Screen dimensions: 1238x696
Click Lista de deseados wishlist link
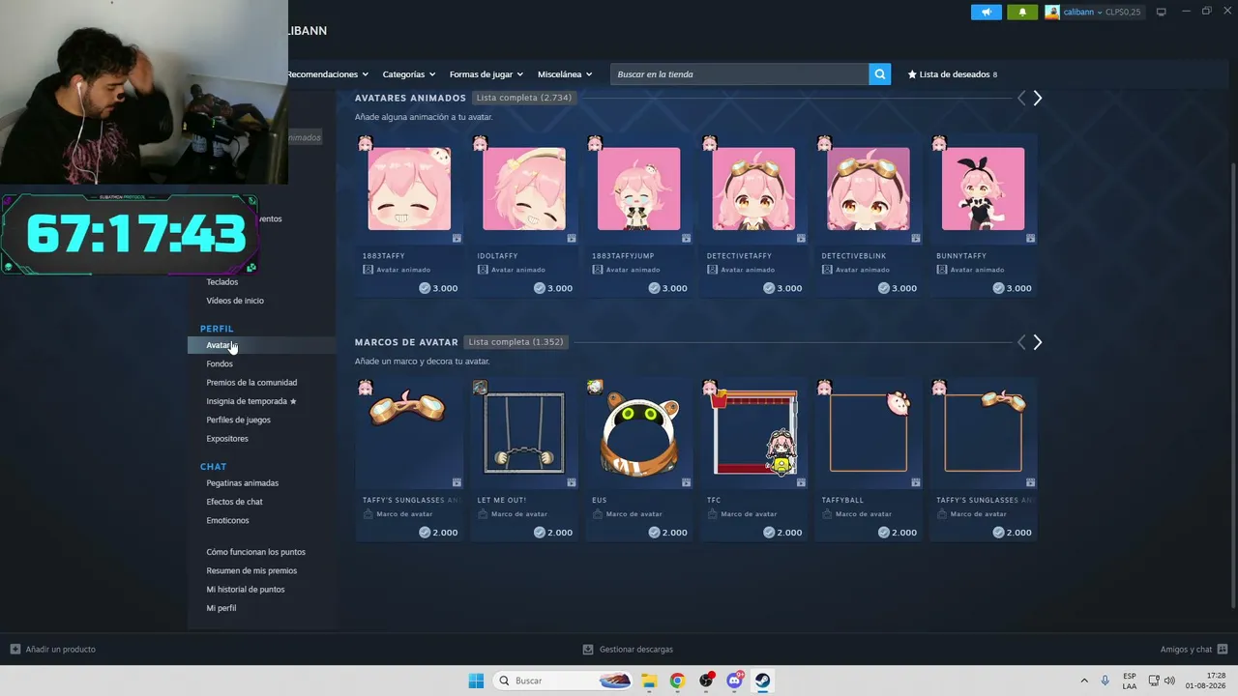[x=955, y=74]
